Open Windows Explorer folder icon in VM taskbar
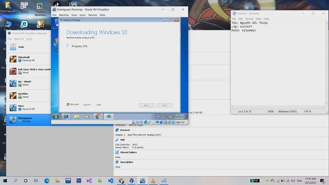Screen dimensions: 329x185 pos(77,117)
